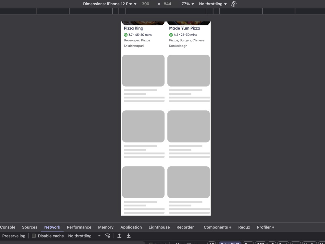Click the Preserve log label
Image resolution: width=325 pixels, height=244 pixels.
(14, 236)
